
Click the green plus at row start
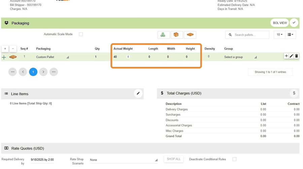point(4,57)
